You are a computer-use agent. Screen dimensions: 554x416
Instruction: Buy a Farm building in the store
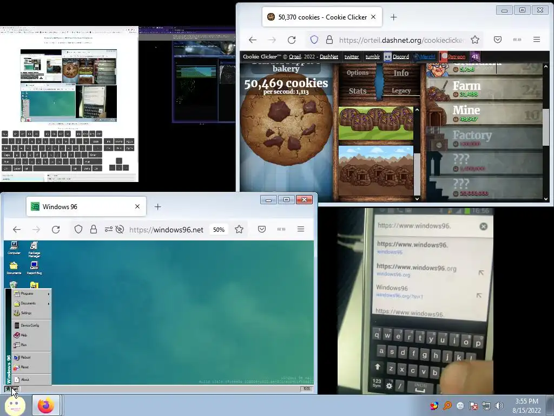coord(484,88)
